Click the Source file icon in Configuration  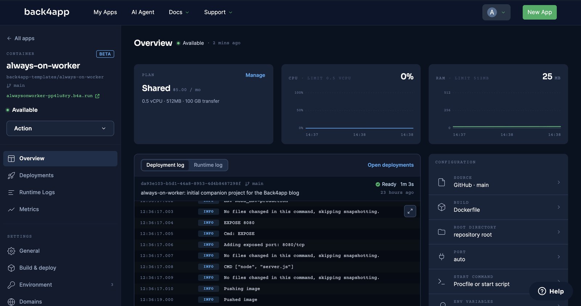tap(442, 182)
